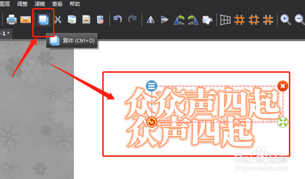Open the 调整 (Adjust) menu
Viewport: 305px width, 179px height.
click(22, 4)
